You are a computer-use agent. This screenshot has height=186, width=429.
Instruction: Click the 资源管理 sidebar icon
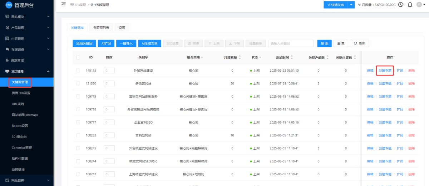7,60
